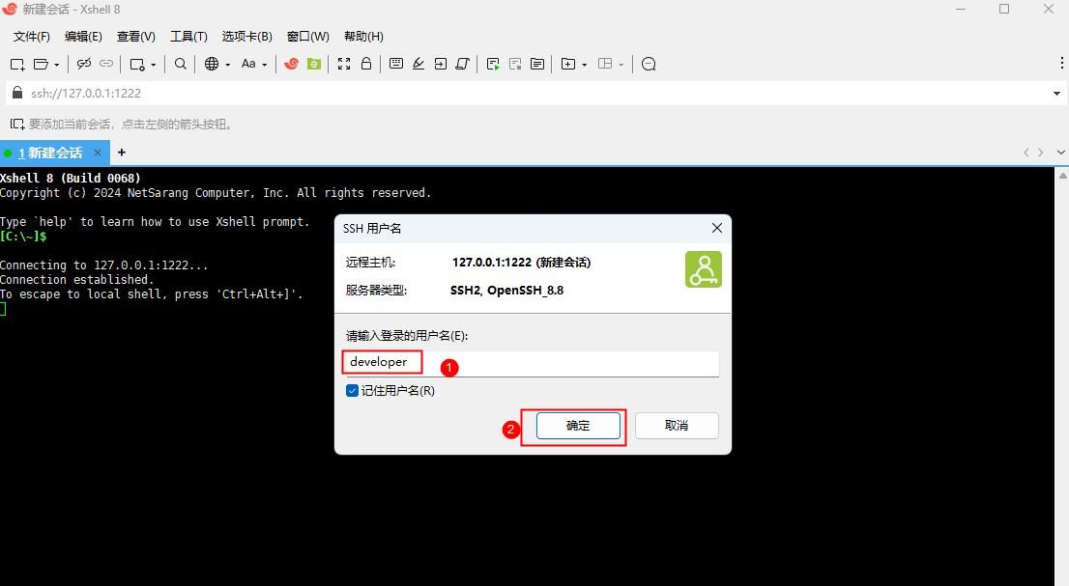
Task: Click the Start logging play icon
Action: 493,64
